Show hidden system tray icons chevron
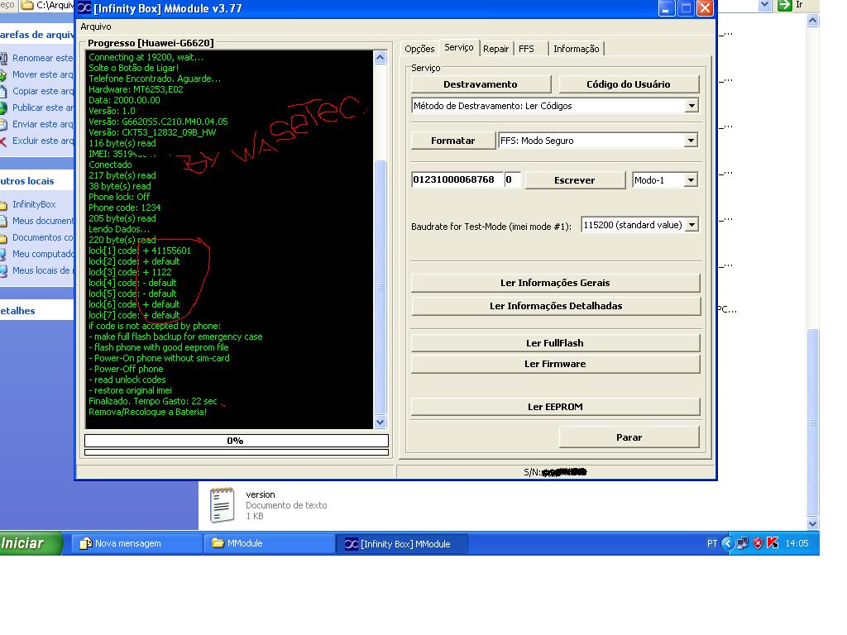This screenshot has height=635, width=847. 727,543
